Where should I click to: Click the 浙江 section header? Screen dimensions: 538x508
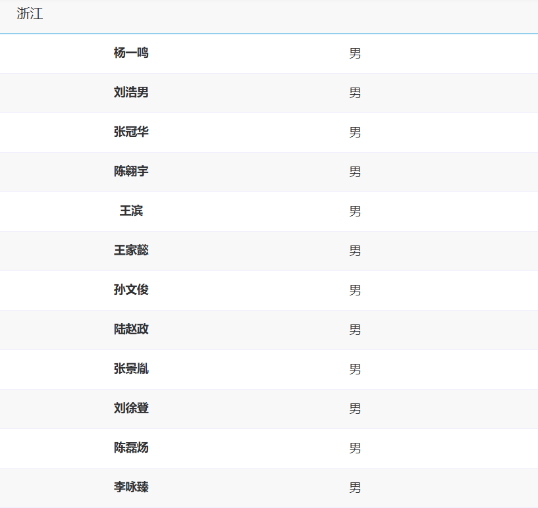[x=30, y=14]
